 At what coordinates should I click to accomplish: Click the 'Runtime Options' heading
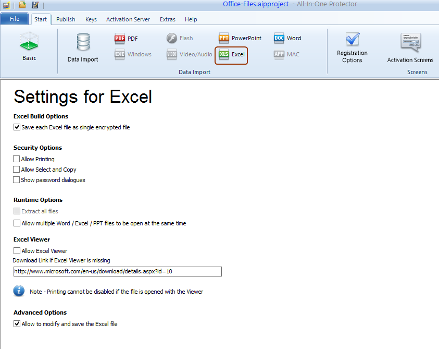pyautogui.click(x=38, y=200)
